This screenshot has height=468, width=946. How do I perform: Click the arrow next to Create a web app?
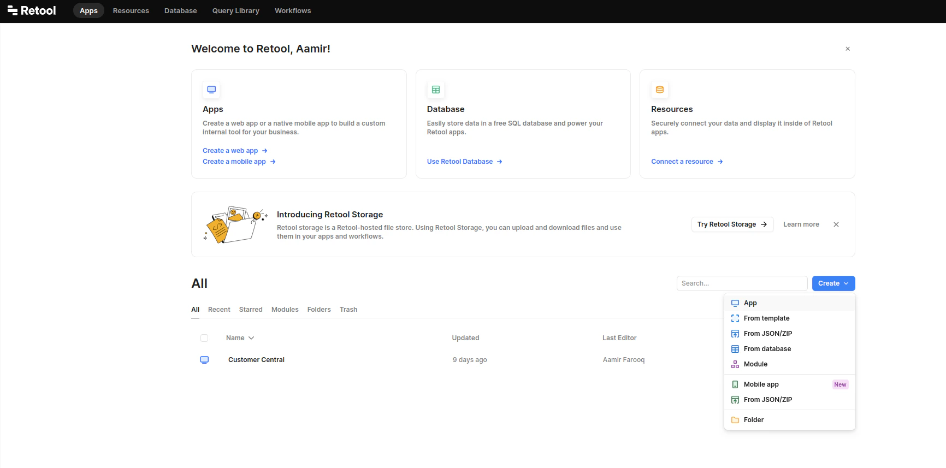click(x=265, y=151)
